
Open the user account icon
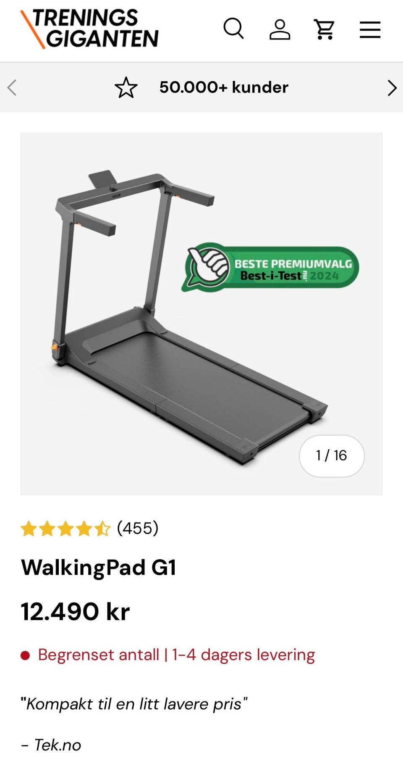[x=280, y=29]
